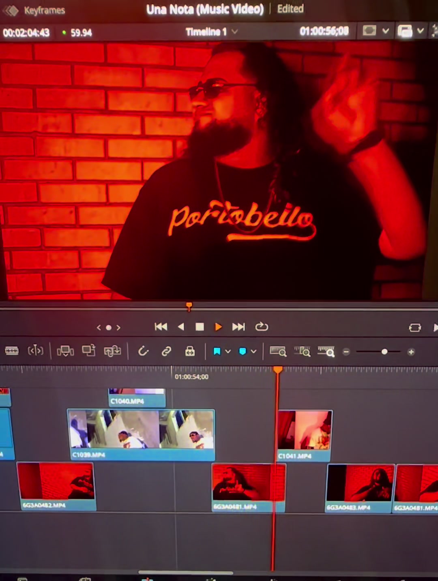Image resolution: width=438 pixels, height=581 pixels.
Task: Stop playback with the square stop button
Action: (x=200, y=327)
